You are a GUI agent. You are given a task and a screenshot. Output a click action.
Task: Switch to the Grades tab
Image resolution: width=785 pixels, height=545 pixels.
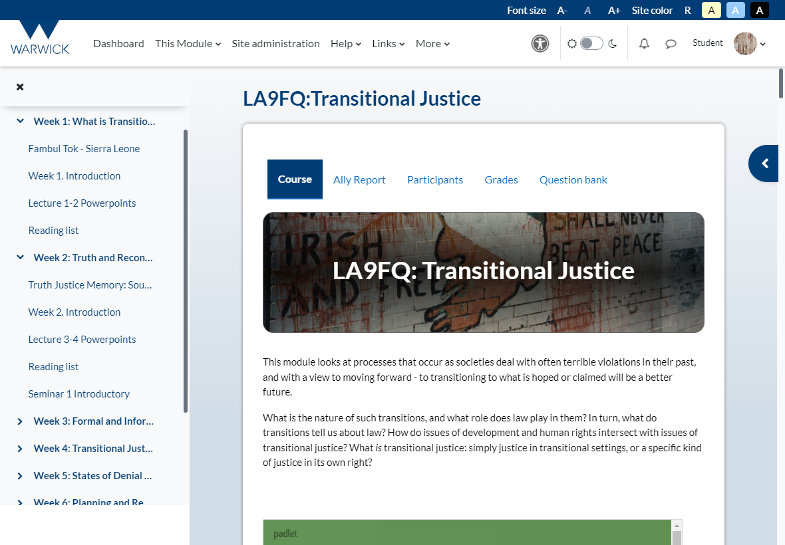[x=501, y=180]
